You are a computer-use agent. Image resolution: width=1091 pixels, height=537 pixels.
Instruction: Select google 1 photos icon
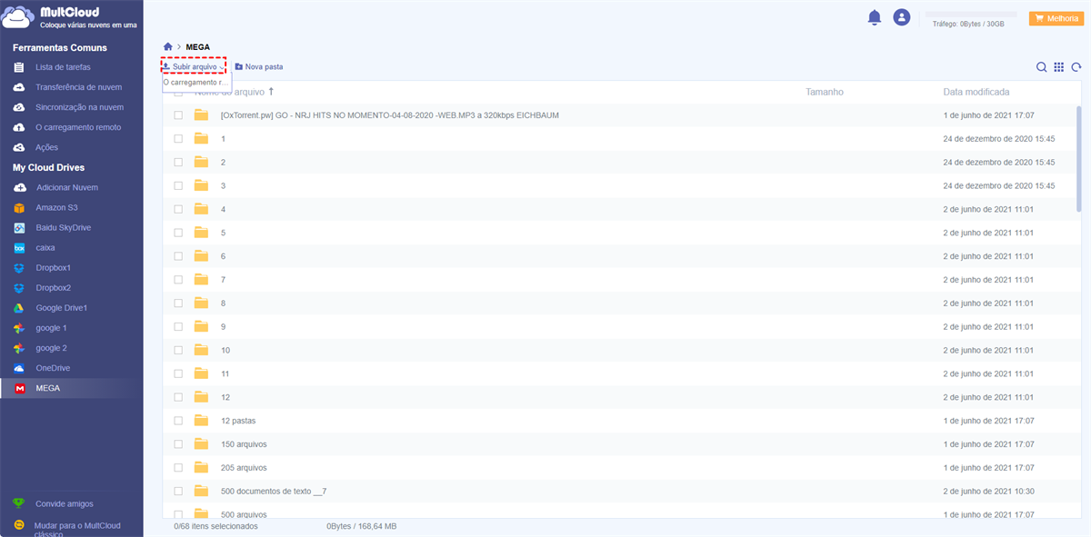coord(19,328)
